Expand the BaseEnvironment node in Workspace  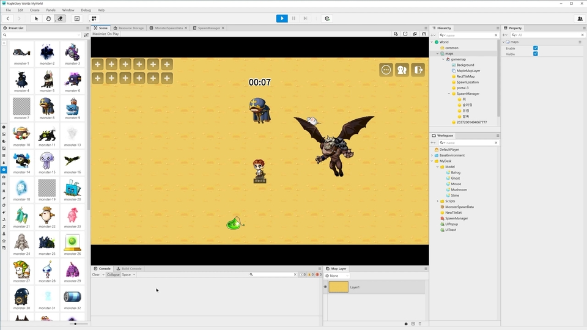(x=432, y=155)
